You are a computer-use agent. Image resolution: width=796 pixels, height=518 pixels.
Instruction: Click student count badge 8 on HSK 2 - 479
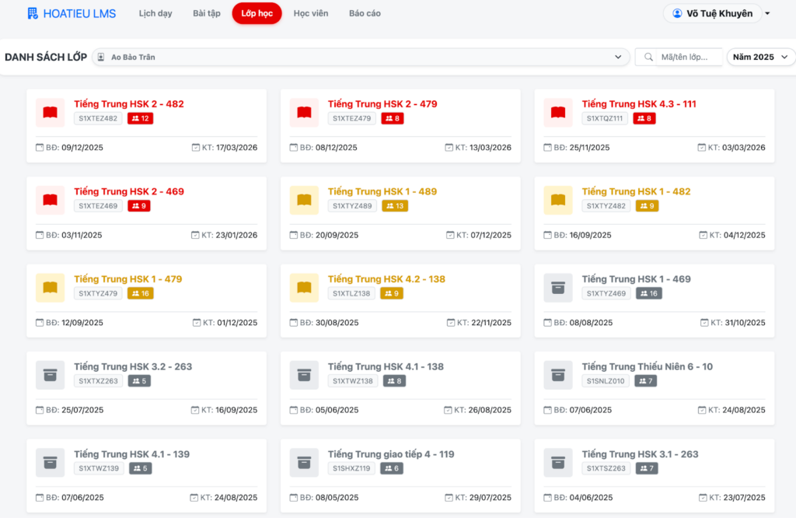click(x=393, y=118)
